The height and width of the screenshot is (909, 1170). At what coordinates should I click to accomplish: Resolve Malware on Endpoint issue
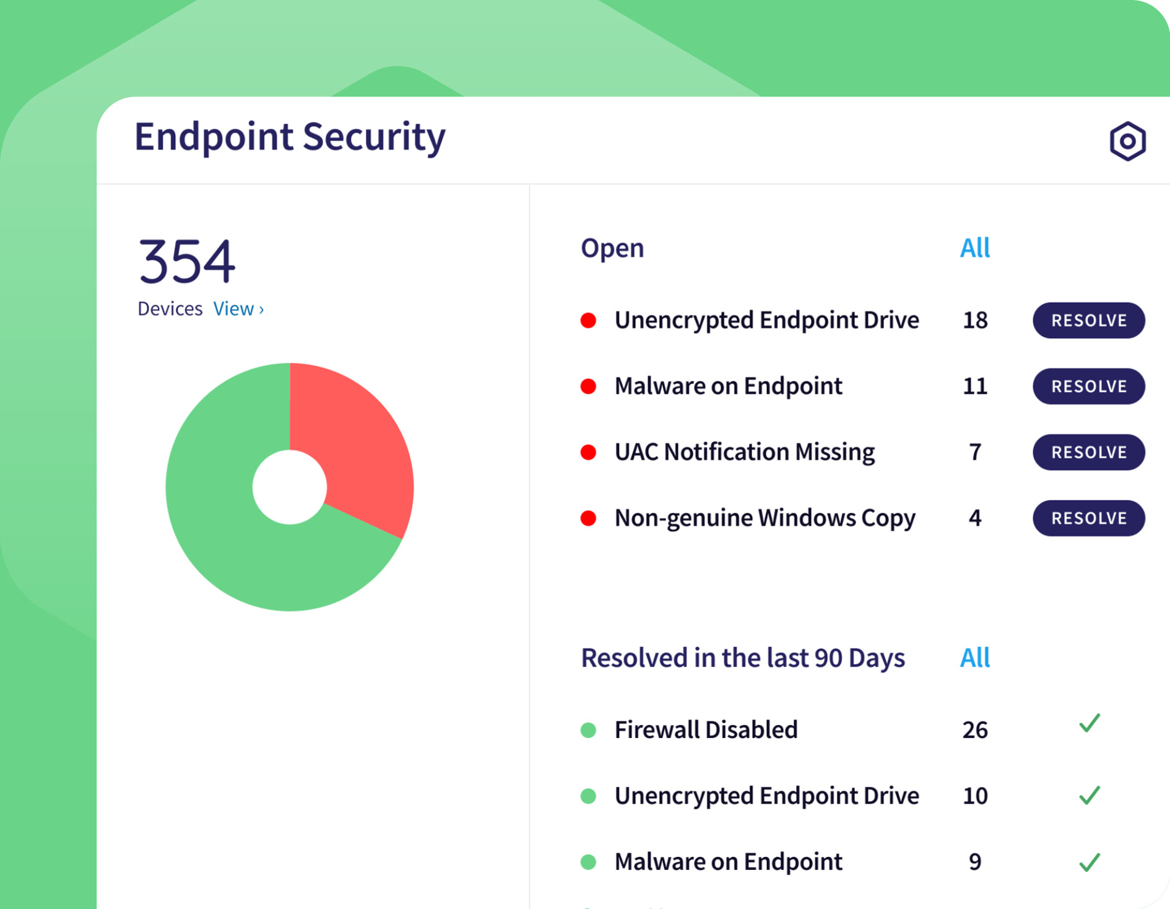click(1088, 386)
